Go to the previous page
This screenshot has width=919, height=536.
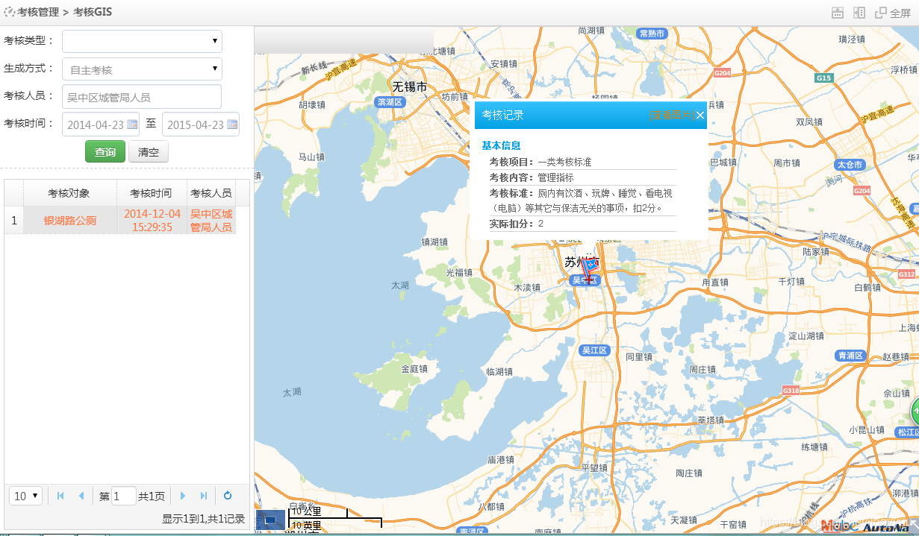click(x=81, y=496)
